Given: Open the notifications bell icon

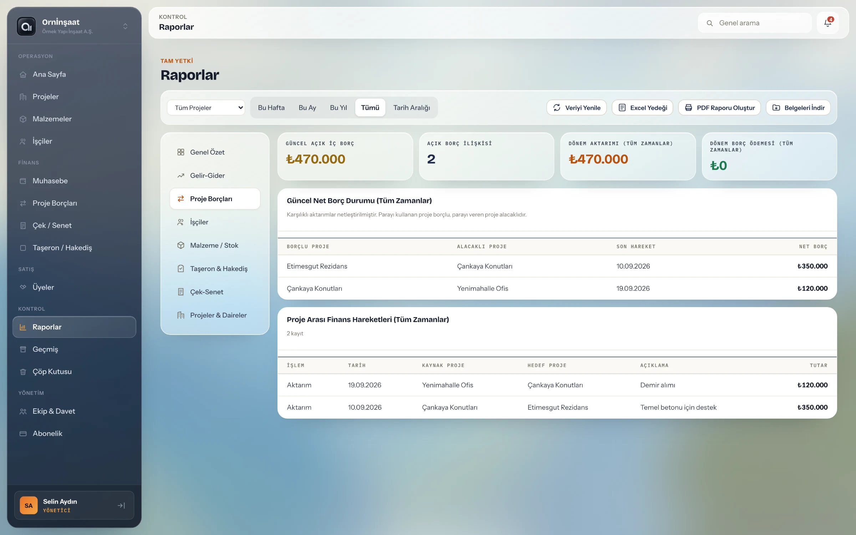Looking at the screenshot, I should point(827,23).
